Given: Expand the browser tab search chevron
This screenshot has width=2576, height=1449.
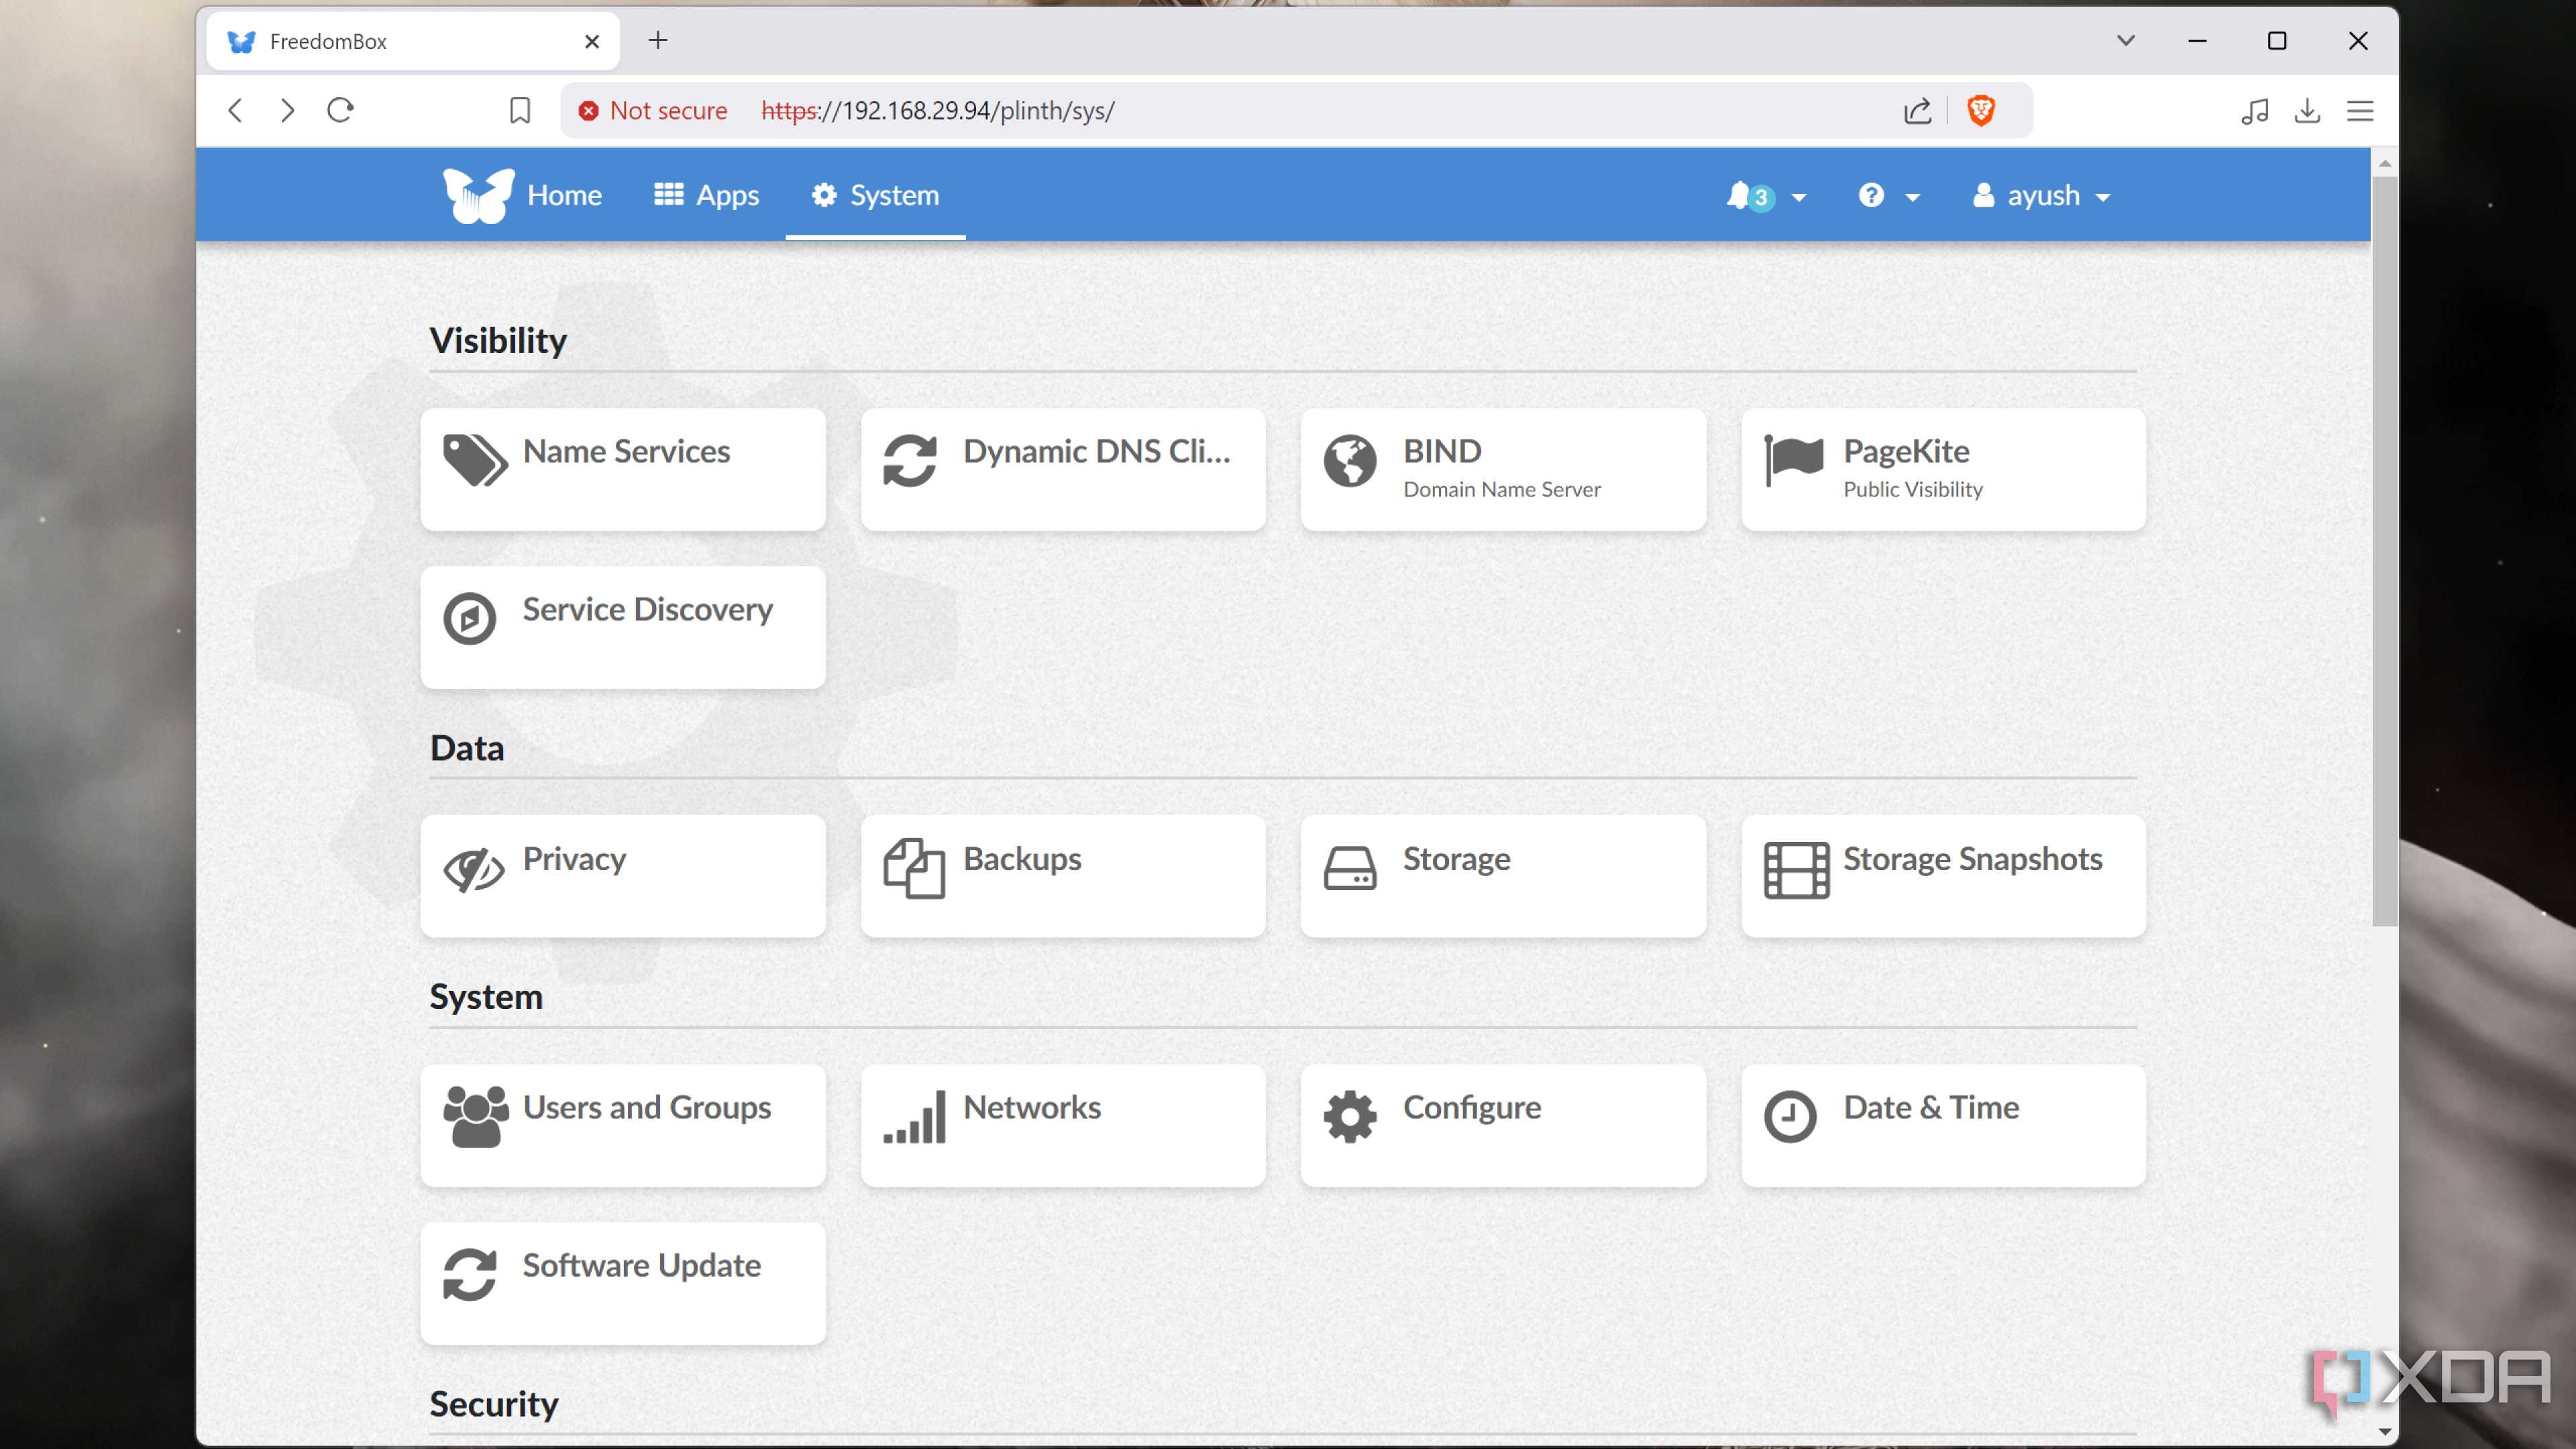Looking at the screenshot, I should tap(2126, 41).
